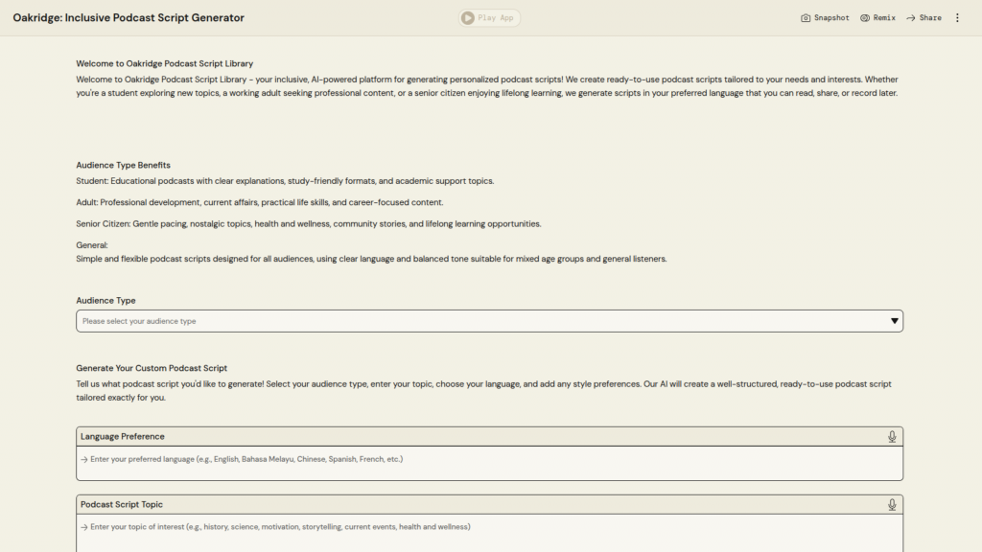Click the Play App play icon
This screenshot has width=982, height=552.
pos(467,18)
